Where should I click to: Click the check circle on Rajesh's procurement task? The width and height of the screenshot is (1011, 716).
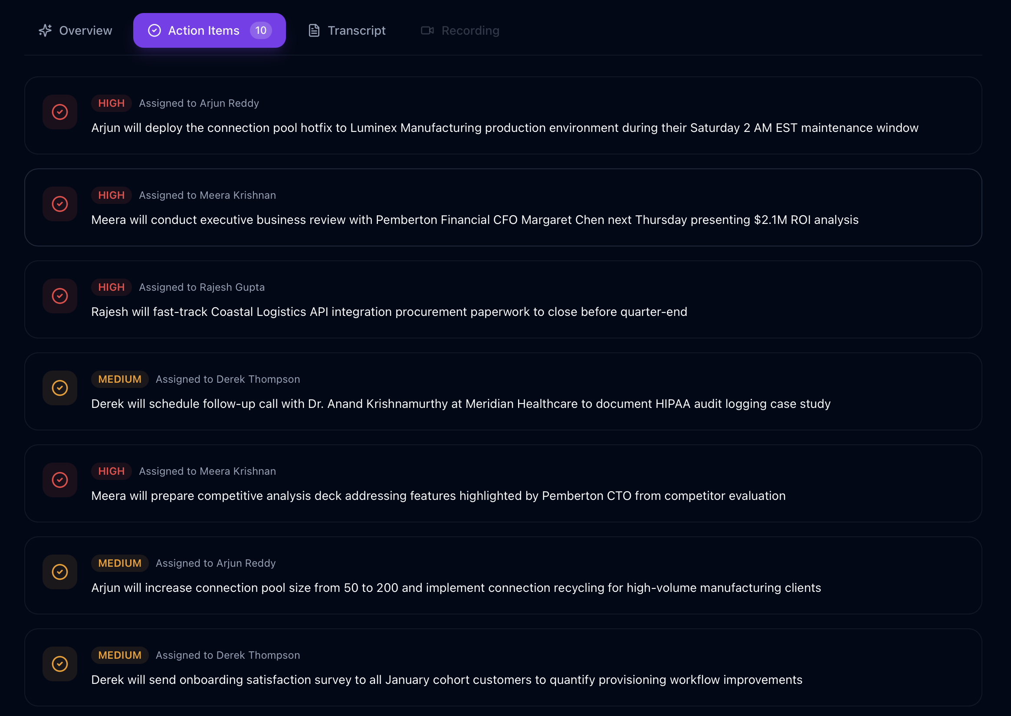59,296
